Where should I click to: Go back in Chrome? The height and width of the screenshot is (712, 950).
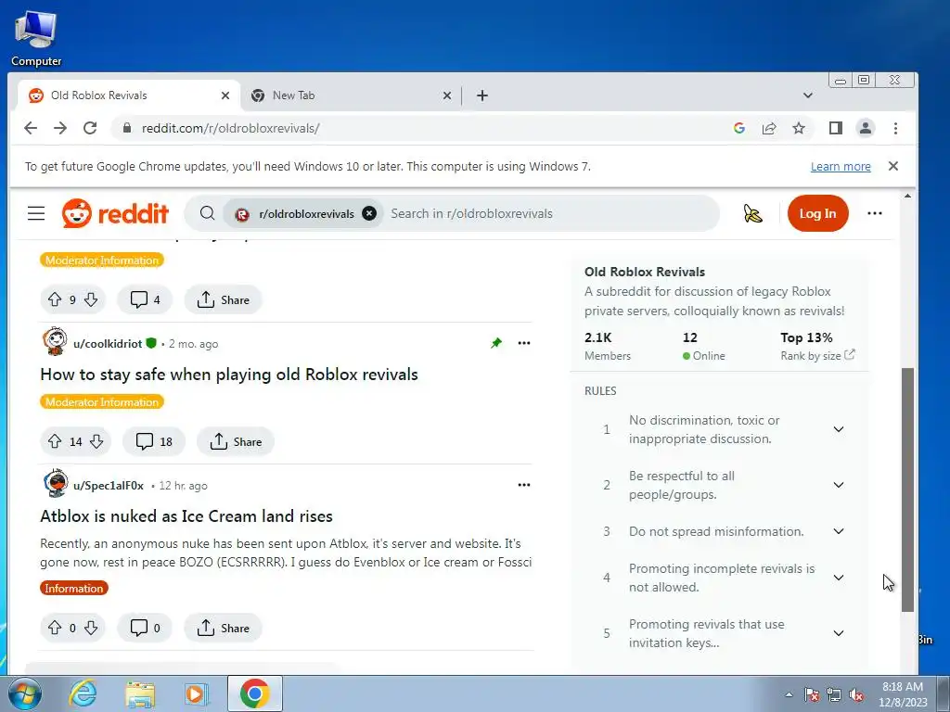point(31,128)
